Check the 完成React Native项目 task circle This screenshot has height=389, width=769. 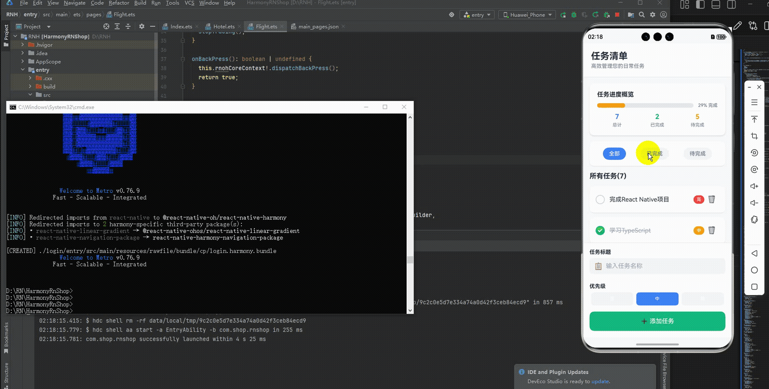[x=600, y=199]
